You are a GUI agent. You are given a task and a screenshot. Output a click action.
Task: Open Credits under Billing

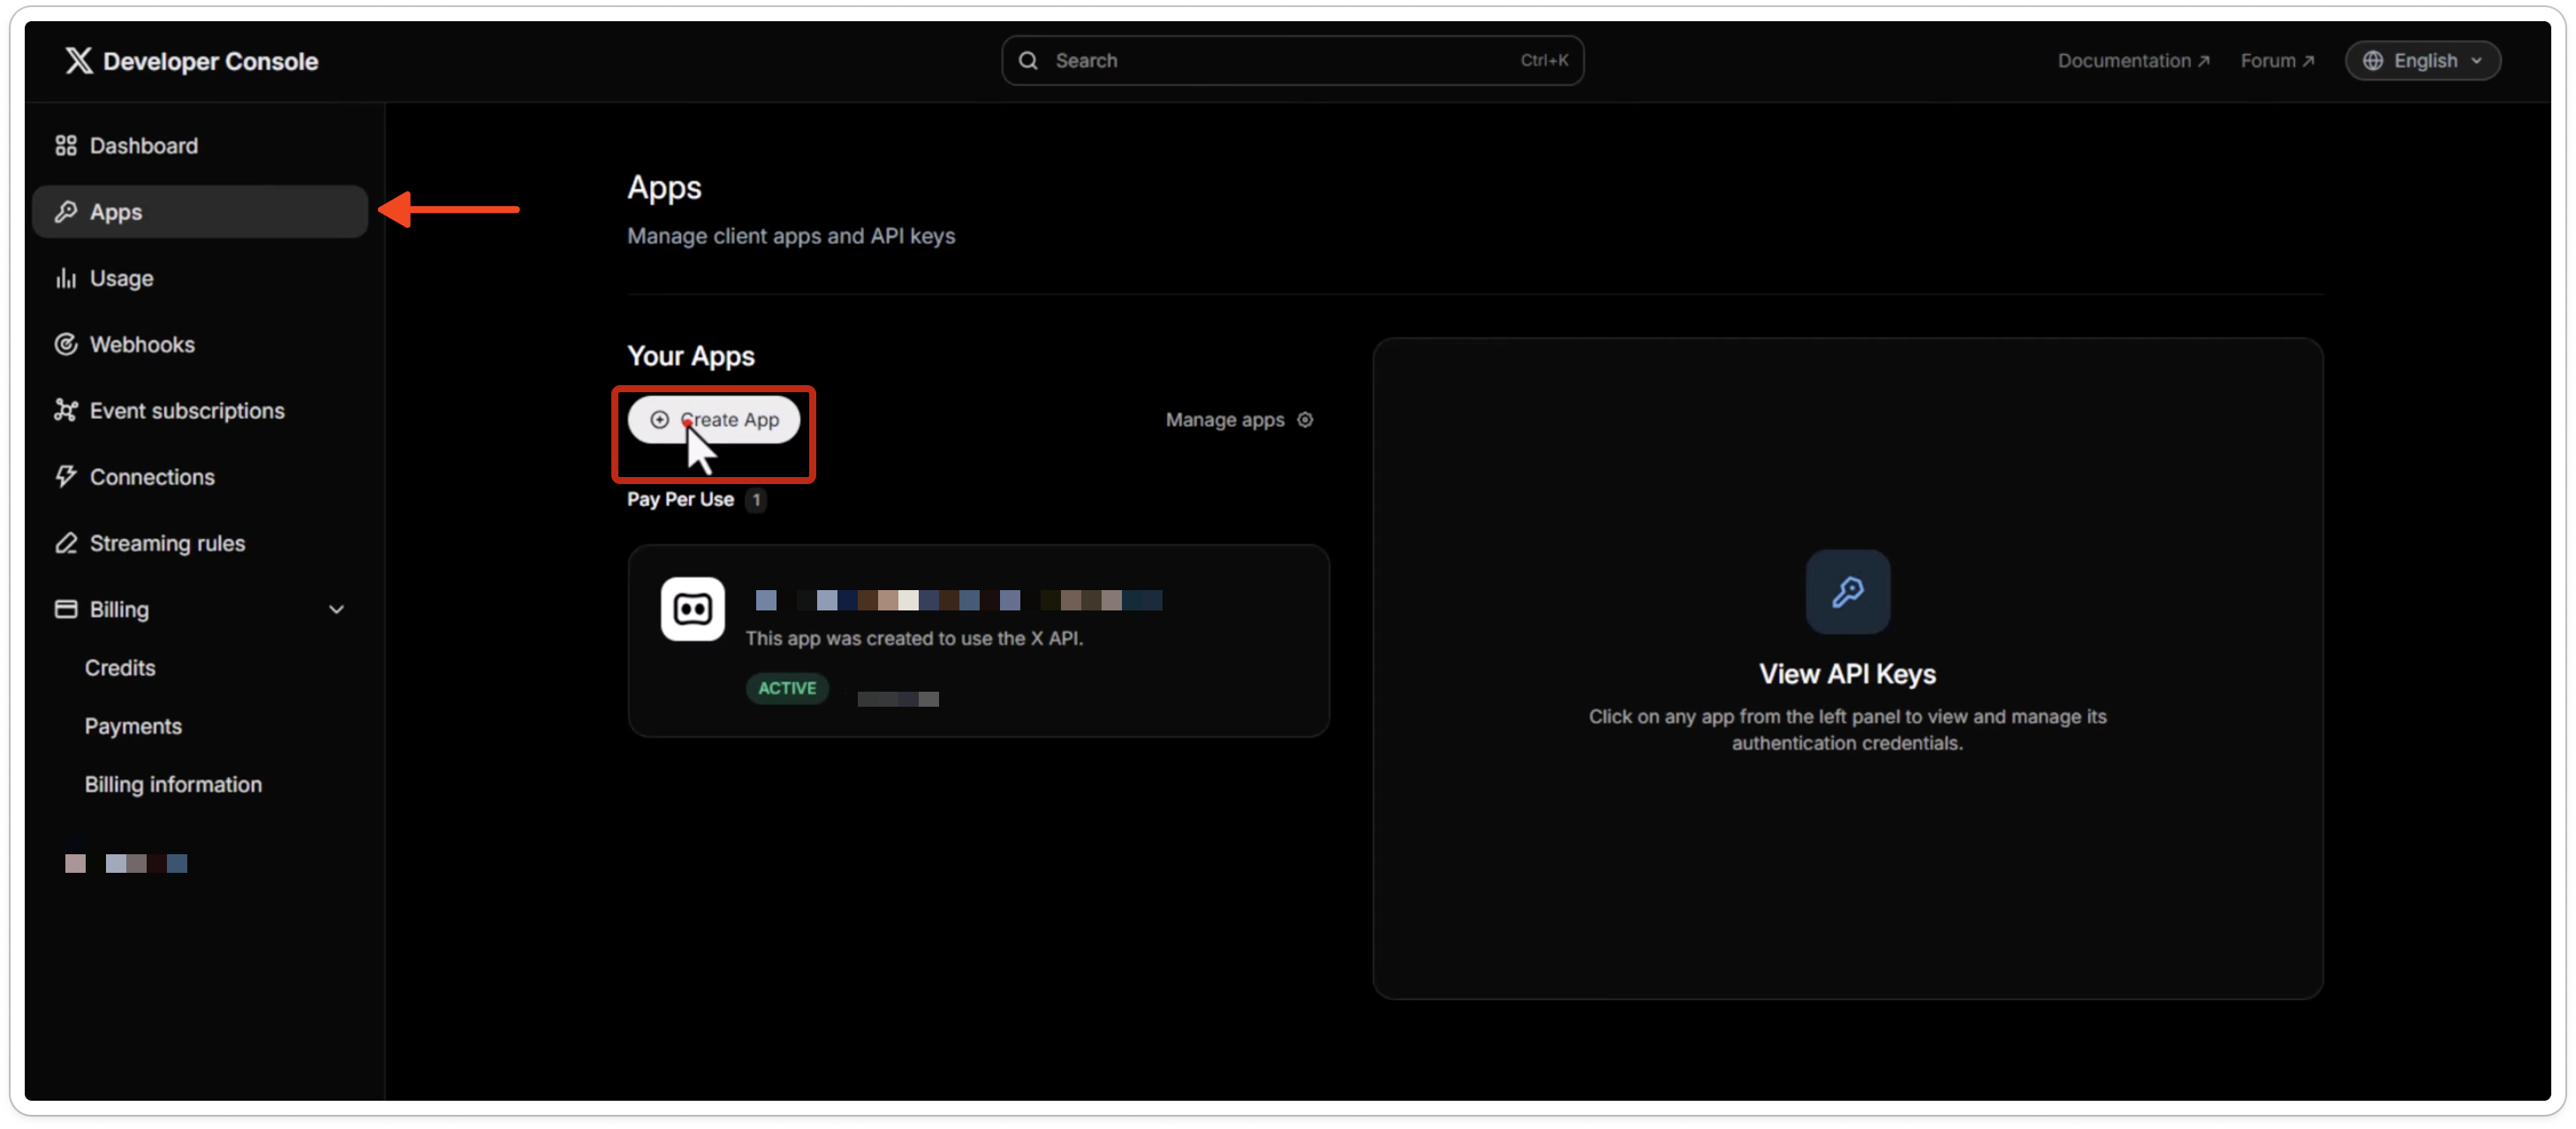[120, 667]
